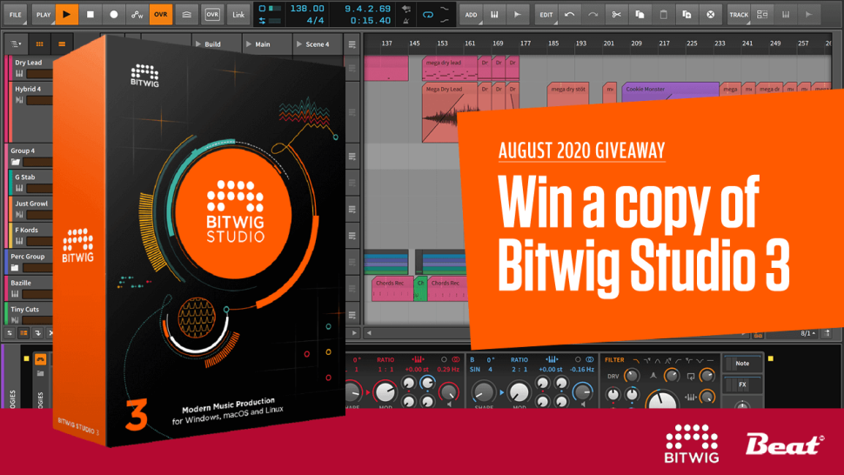This screenshot has width=844, height=475.
Task: Toggle the metronome icon
Action: click(x=406, y=20)
